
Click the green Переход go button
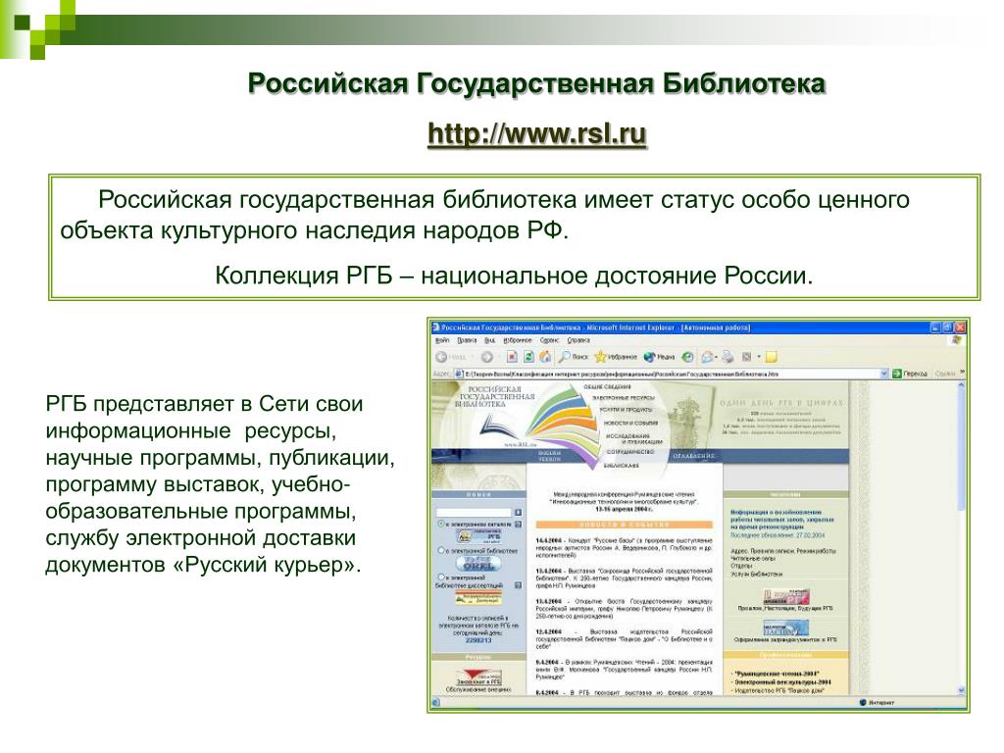click(x=910, y=374)
